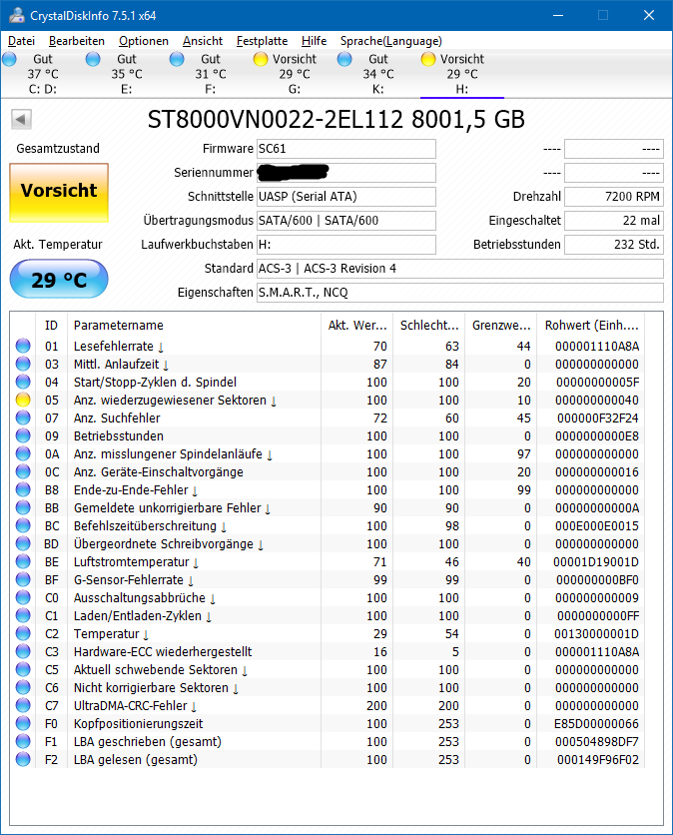This screenshot has height=835, width=673.
Task: Click status icon for G-Sensor-Fehlerrate
Action: (23, 580)
